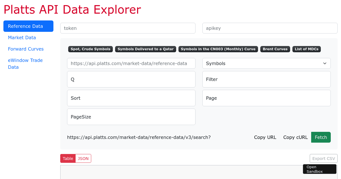
Task: Navigate to Market Data section
Action: coord(22,38)
